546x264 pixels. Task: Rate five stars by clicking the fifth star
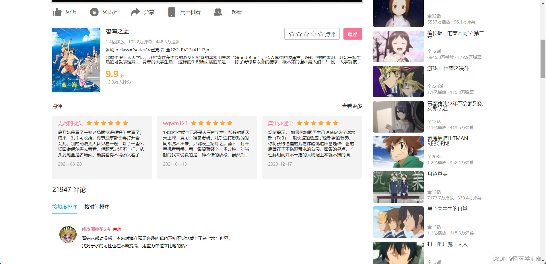tap(320, 34)
